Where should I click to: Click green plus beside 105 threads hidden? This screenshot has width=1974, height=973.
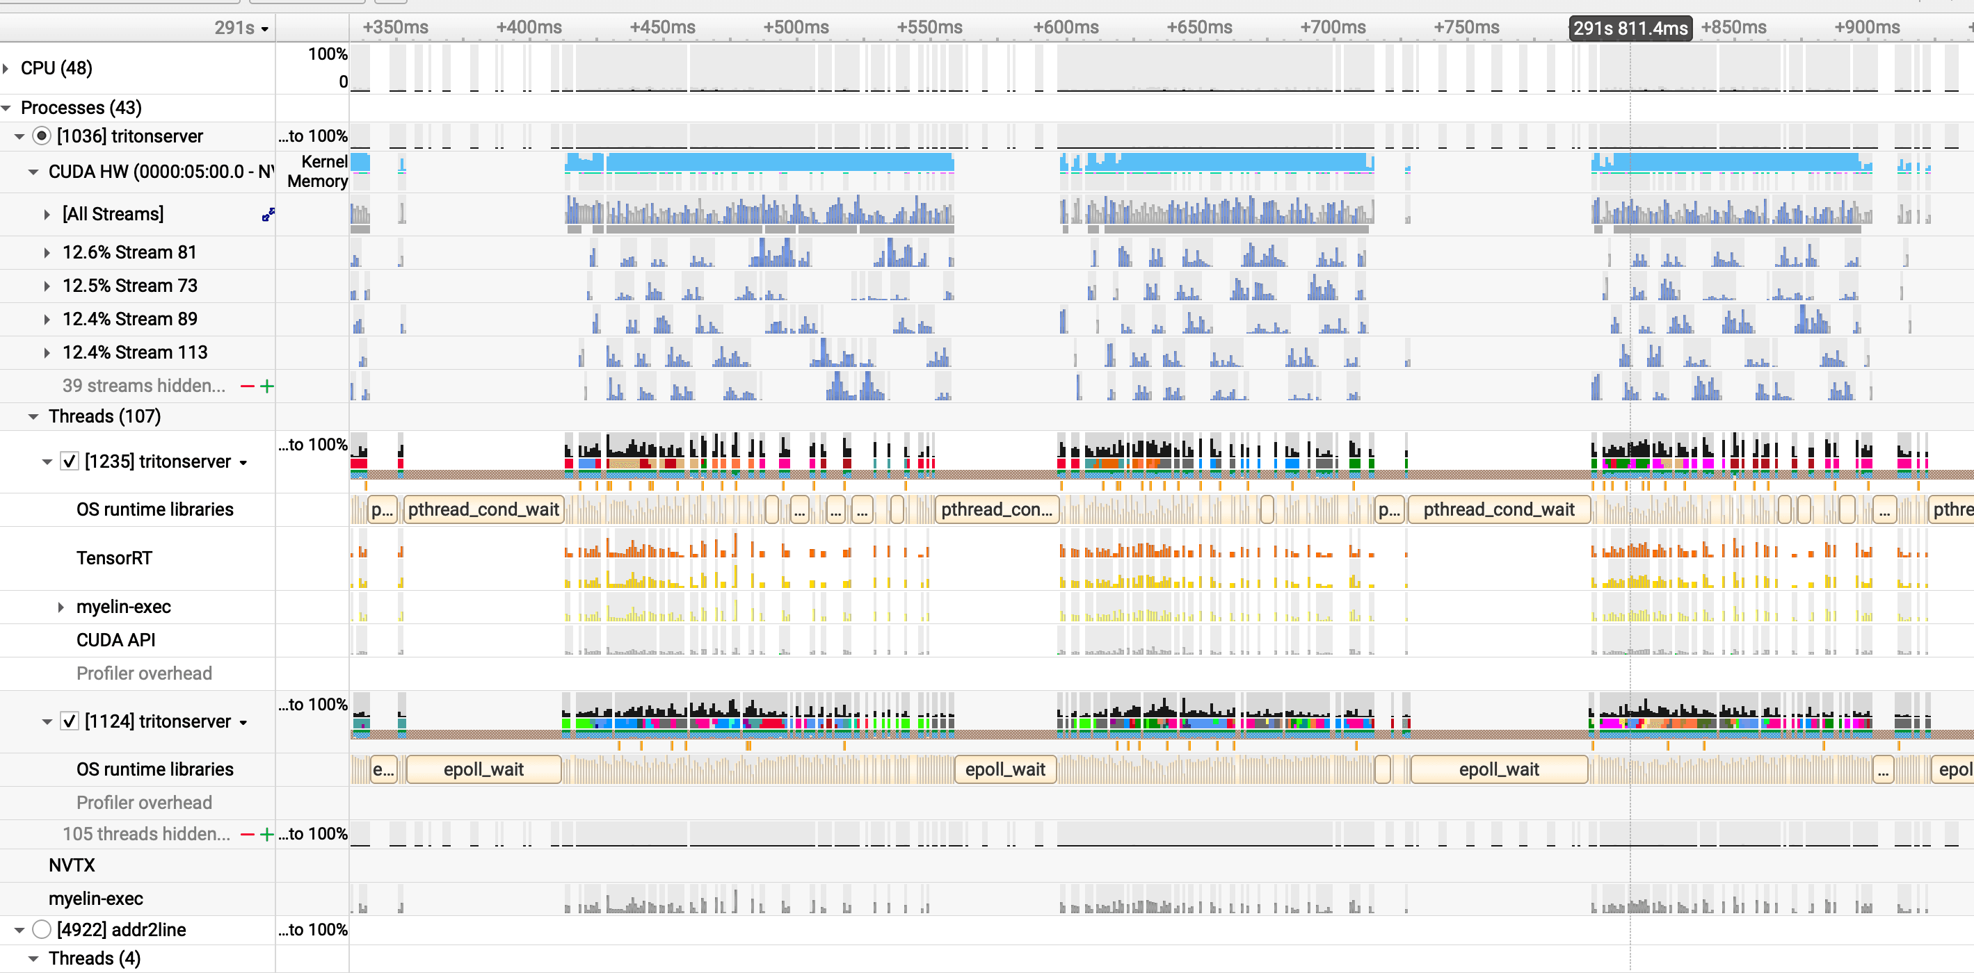(266, 834)
